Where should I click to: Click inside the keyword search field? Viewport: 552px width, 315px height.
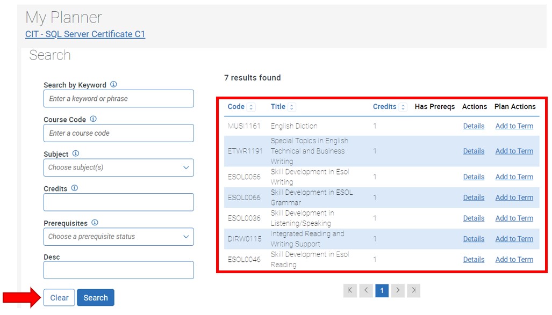click(118, 99)
